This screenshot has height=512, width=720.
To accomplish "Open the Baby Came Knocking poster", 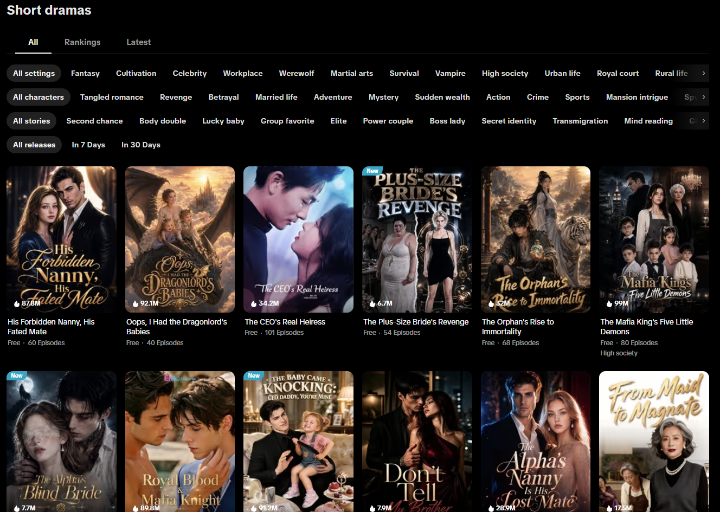I will point(298,442).
